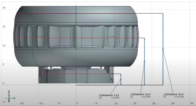Click the green Y axis arrow of triad
Image resolution: width=196 pixels, height=106 pixels.
pyautogui.click(x=12, y=98)
